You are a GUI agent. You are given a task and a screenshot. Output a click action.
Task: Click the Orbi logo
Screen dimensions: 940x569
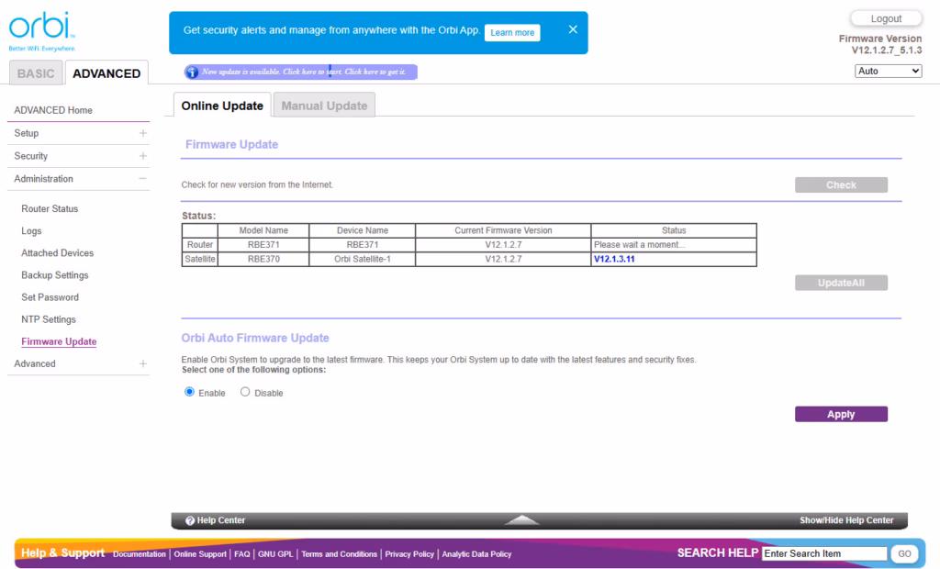[x=40, y=22]
